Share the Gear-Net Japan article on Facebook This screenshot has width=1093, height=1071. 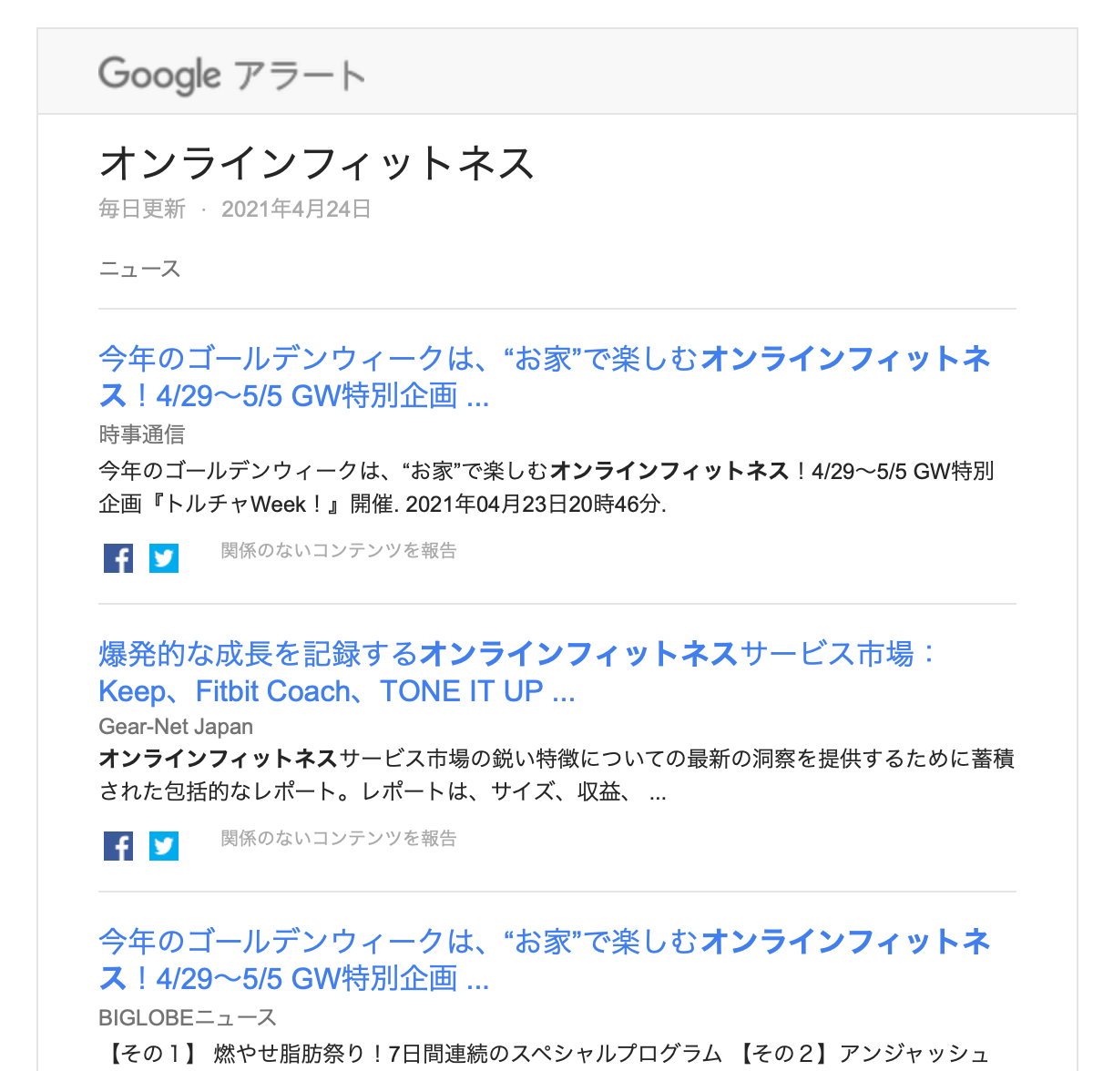[x=118, y=846]
